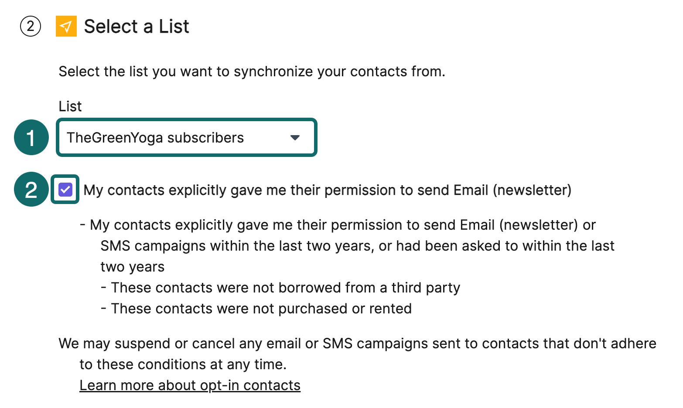Click the orange paper plane icon
Image resolution: width=683 pixels, height=408 pixels.
[x=66, y=26]
